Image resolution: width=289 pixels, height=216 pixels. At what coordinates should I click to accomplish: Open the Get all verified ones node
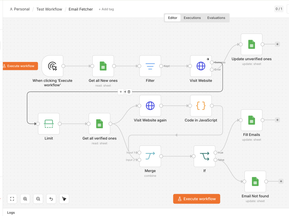coord(99,124)
